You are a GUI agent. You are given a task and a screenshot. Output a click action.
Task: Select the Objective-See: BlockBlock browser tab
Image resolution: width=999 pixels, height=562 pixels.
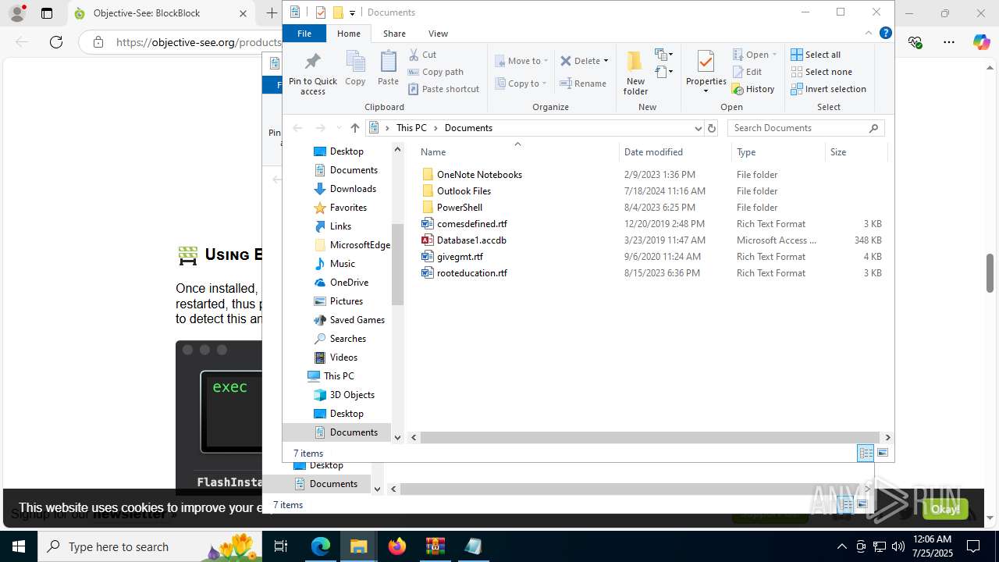(161, 13)
